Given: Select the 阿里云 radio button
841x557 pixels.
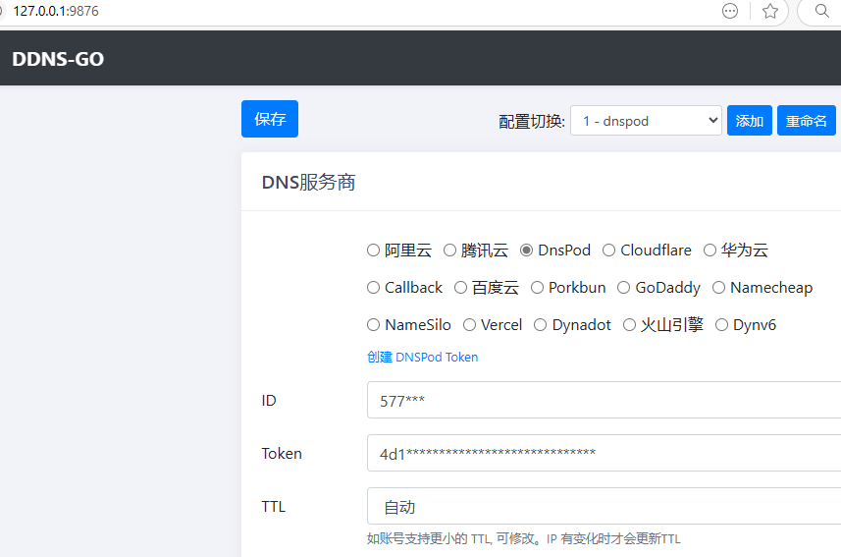Looking at the screenshot, I should click(x=373, y=251).
